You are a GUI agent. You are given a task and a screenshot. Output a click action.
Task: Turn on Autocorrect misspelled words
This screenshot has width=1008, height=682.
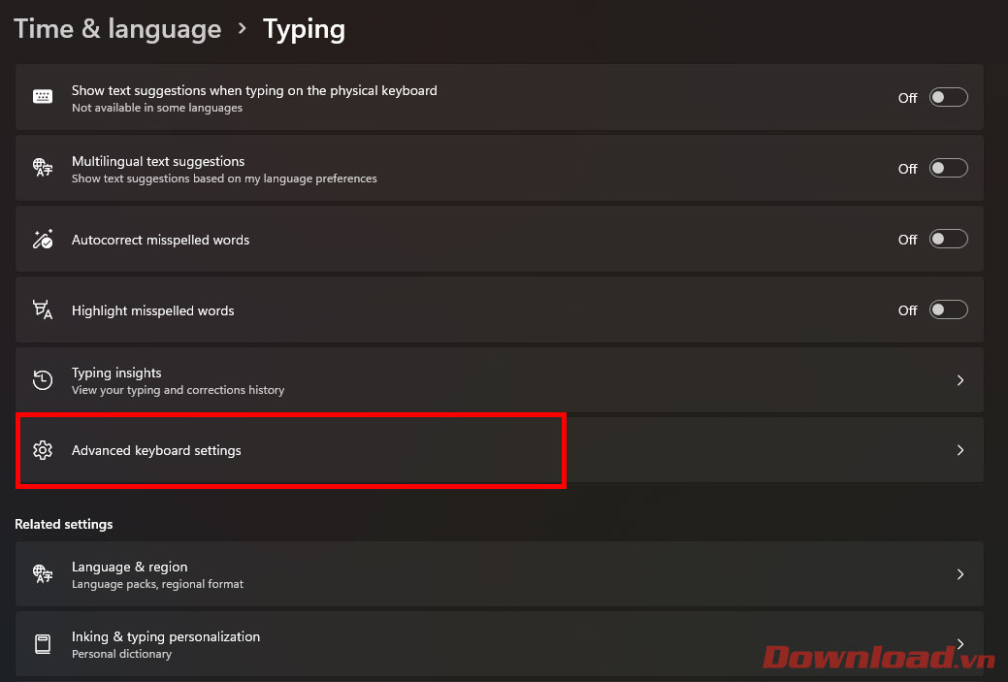pyautogui.click(x=948, y=239)
